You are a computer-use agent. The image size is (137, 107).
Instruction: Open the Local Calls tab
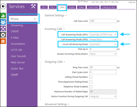[x=93, y=7]
